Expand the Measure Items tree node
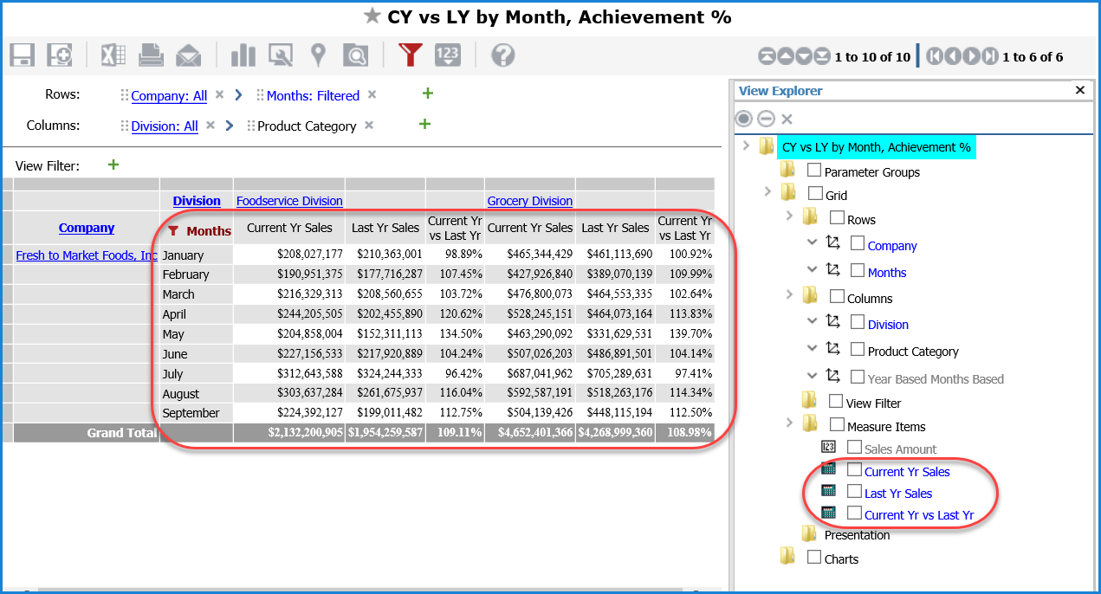 [789, 423]
